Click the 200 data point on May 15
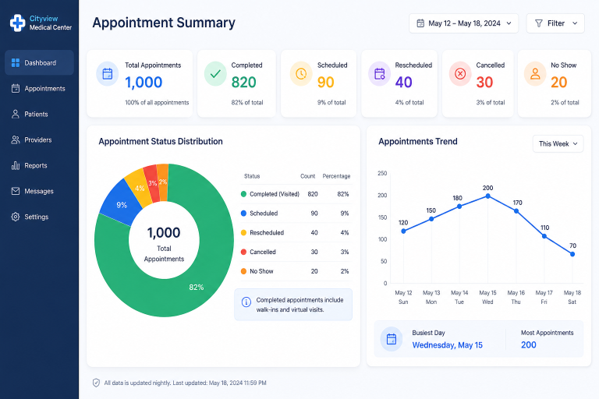Viewport: 599px width, 399px height. (x=487, y=196)
